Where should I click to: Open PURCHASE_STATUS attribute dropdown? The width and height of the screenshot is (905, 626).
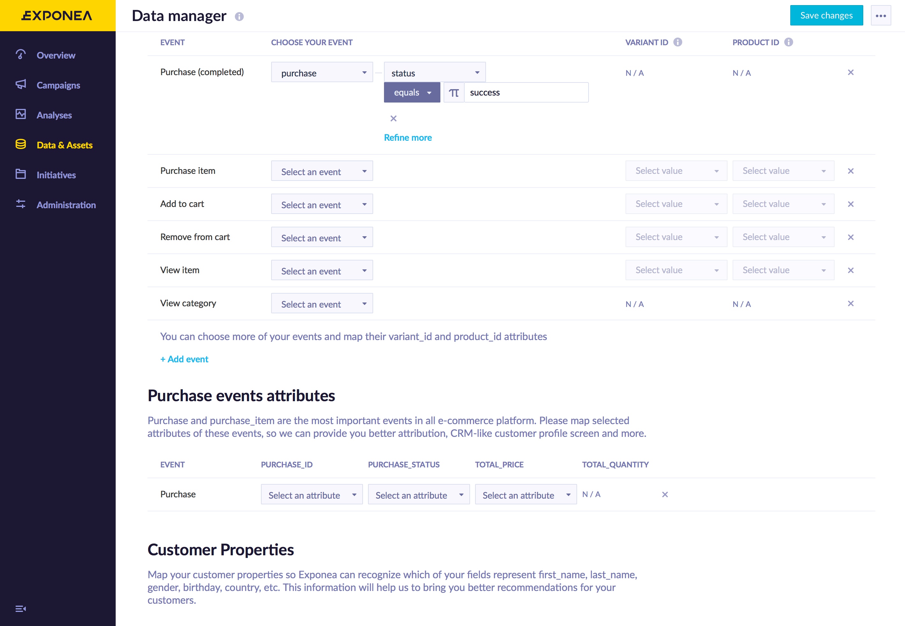418,494
